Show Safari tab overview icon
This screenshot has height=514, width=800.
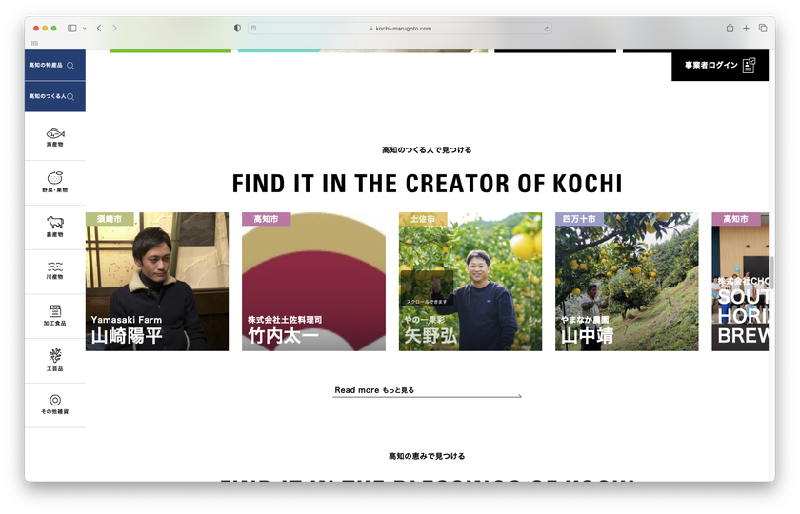click(x=763, y=28)
